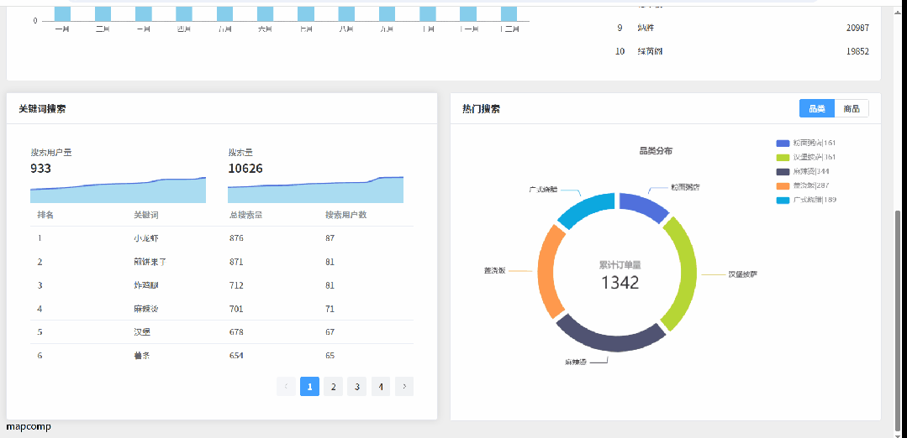Select the keyword 小龙虾 in row 1
The image size is (907, 438).
pyautogui.click(x=145, y=237)
